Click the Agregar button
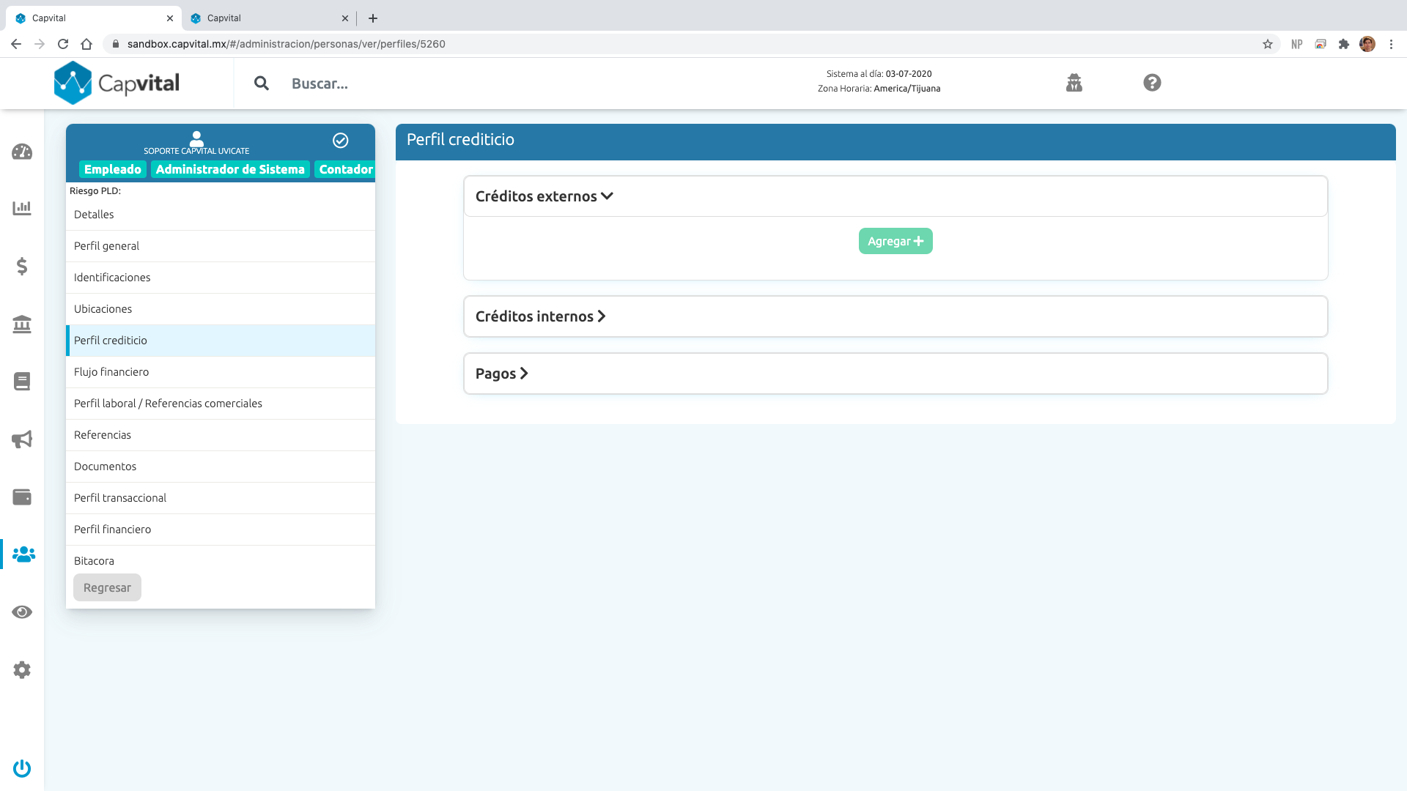This screenshot has height=791, width=1407. coord(895,241)
